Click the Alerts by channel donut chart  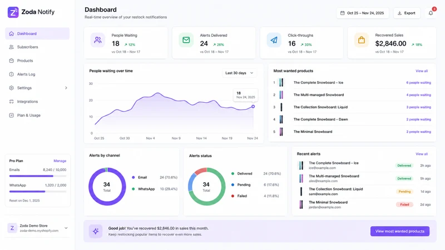tap(107, 187)
